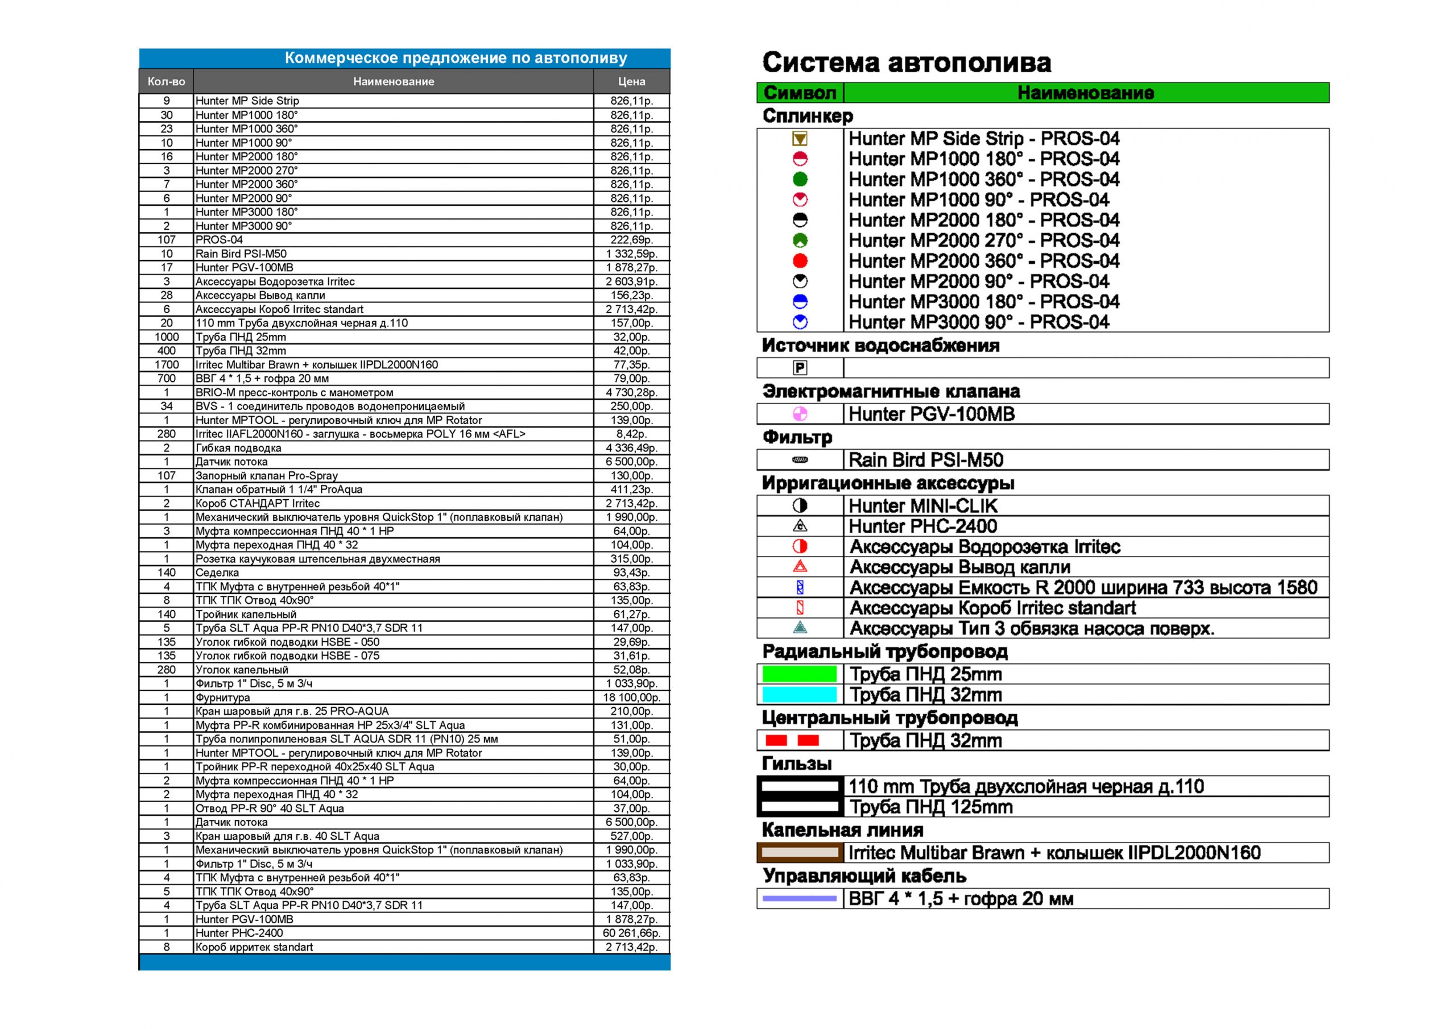Viewport: 1456px width, 1029px height.
Task: Click the cyan Труба ПНД 32mm swatch
Action: 799,694
